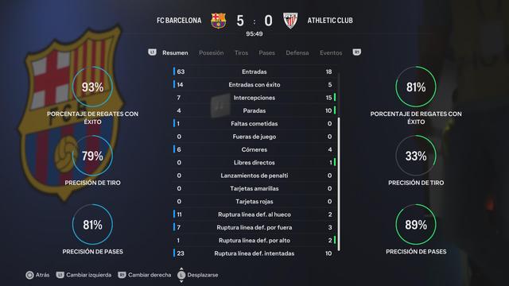Screen dimensions: 509x286
Task: Click Barcelona's 79% Precisión de tiro gauge
Action: click(92, 156)
